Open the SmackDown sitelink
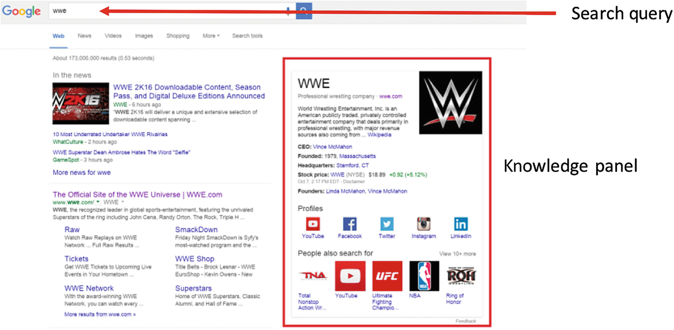This screenshot has width=674, height=330. pyautogui.click(x=197, y=230)
